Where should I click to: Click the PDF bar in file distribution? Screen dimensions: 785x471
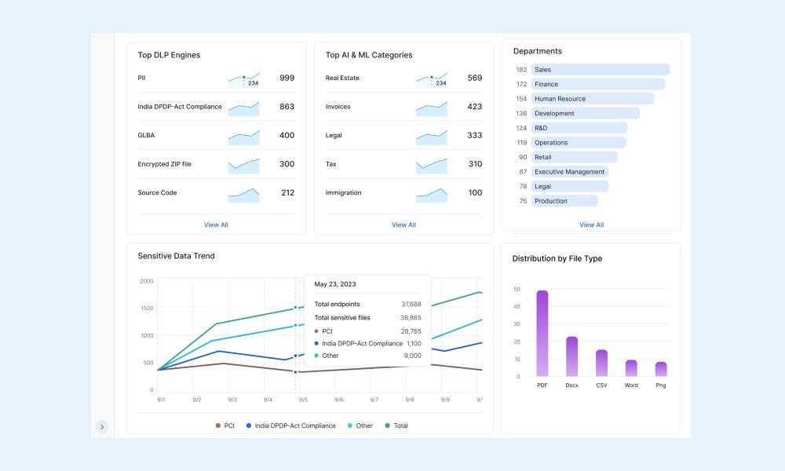(x=542, y=334)
